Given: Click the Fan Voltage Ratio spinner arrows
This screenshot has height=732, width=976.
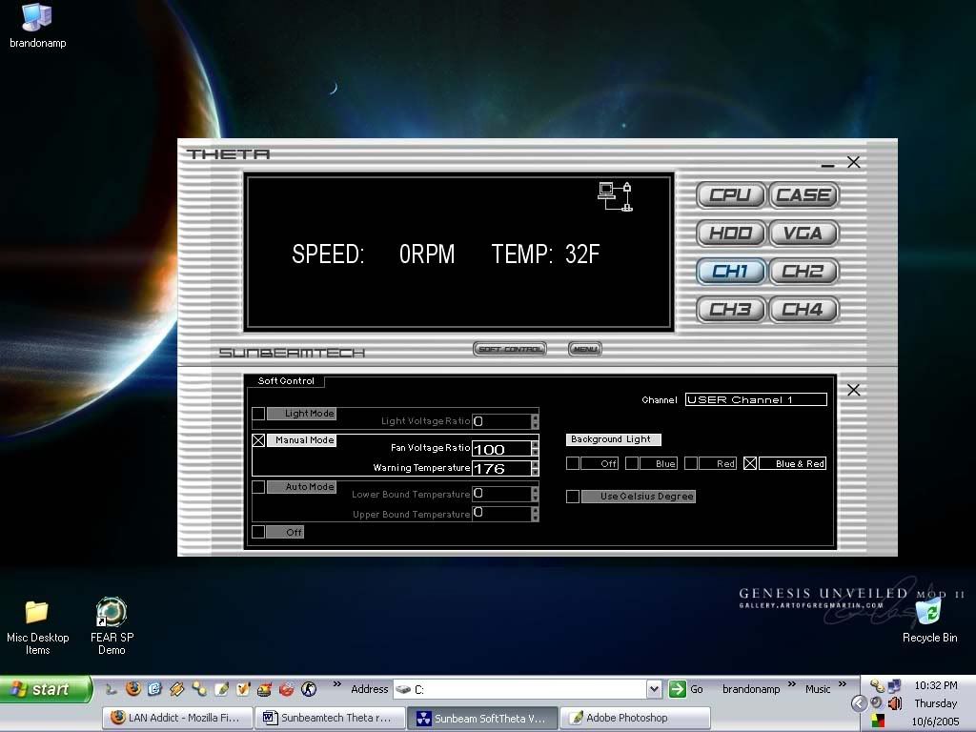Looking at the screenshot, I should pyautogui.click(x=535, y=449).
